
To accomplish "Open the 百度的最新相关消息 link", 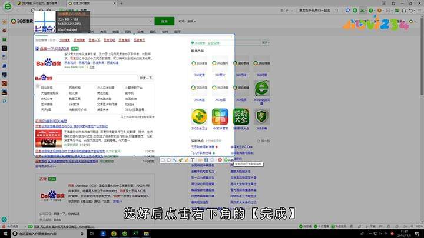I will point(51,121).
